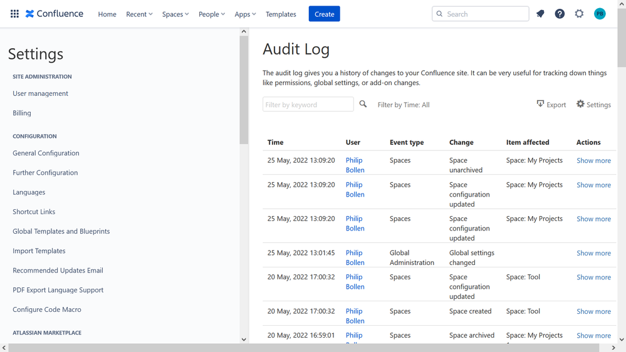Focus the top Search field
The image size is (626, 352).
click(480, 14)
